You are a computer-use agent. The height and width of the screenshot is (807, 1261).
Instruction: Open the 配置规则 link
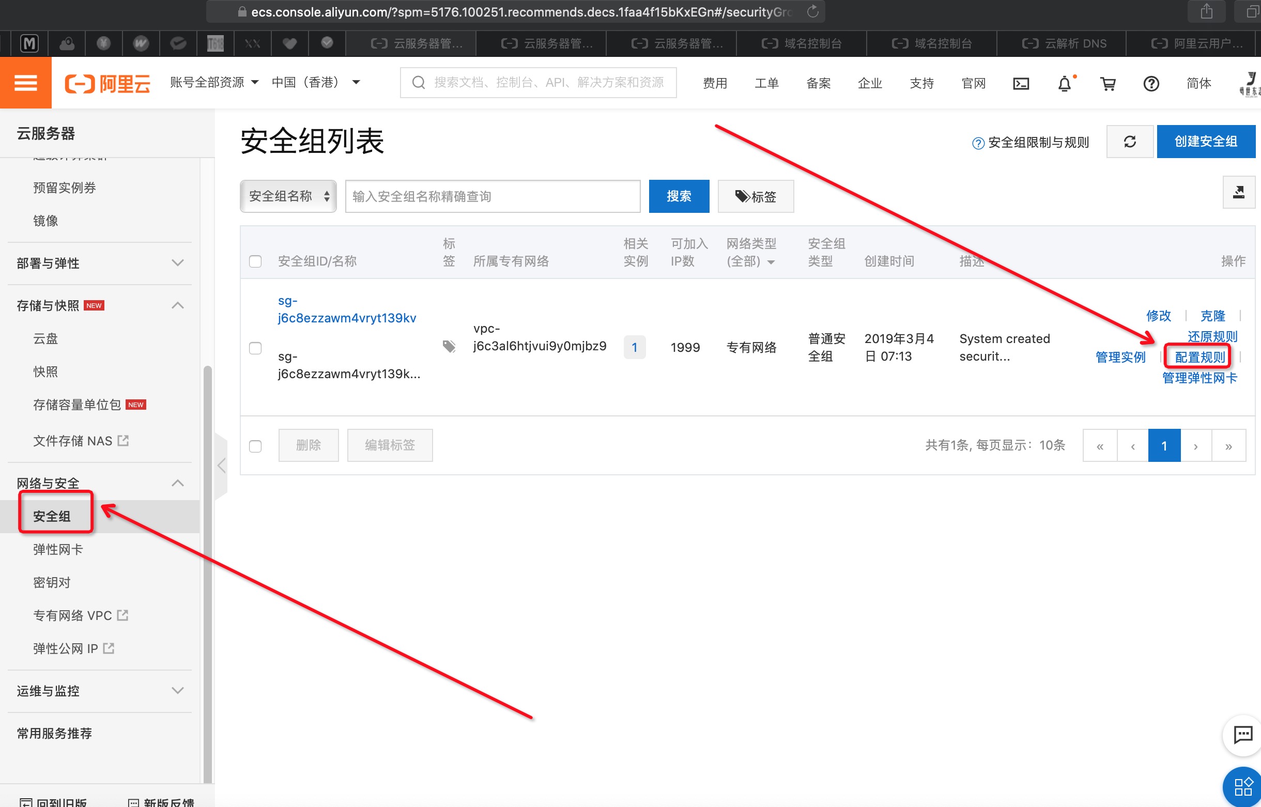coord(1199,357)
